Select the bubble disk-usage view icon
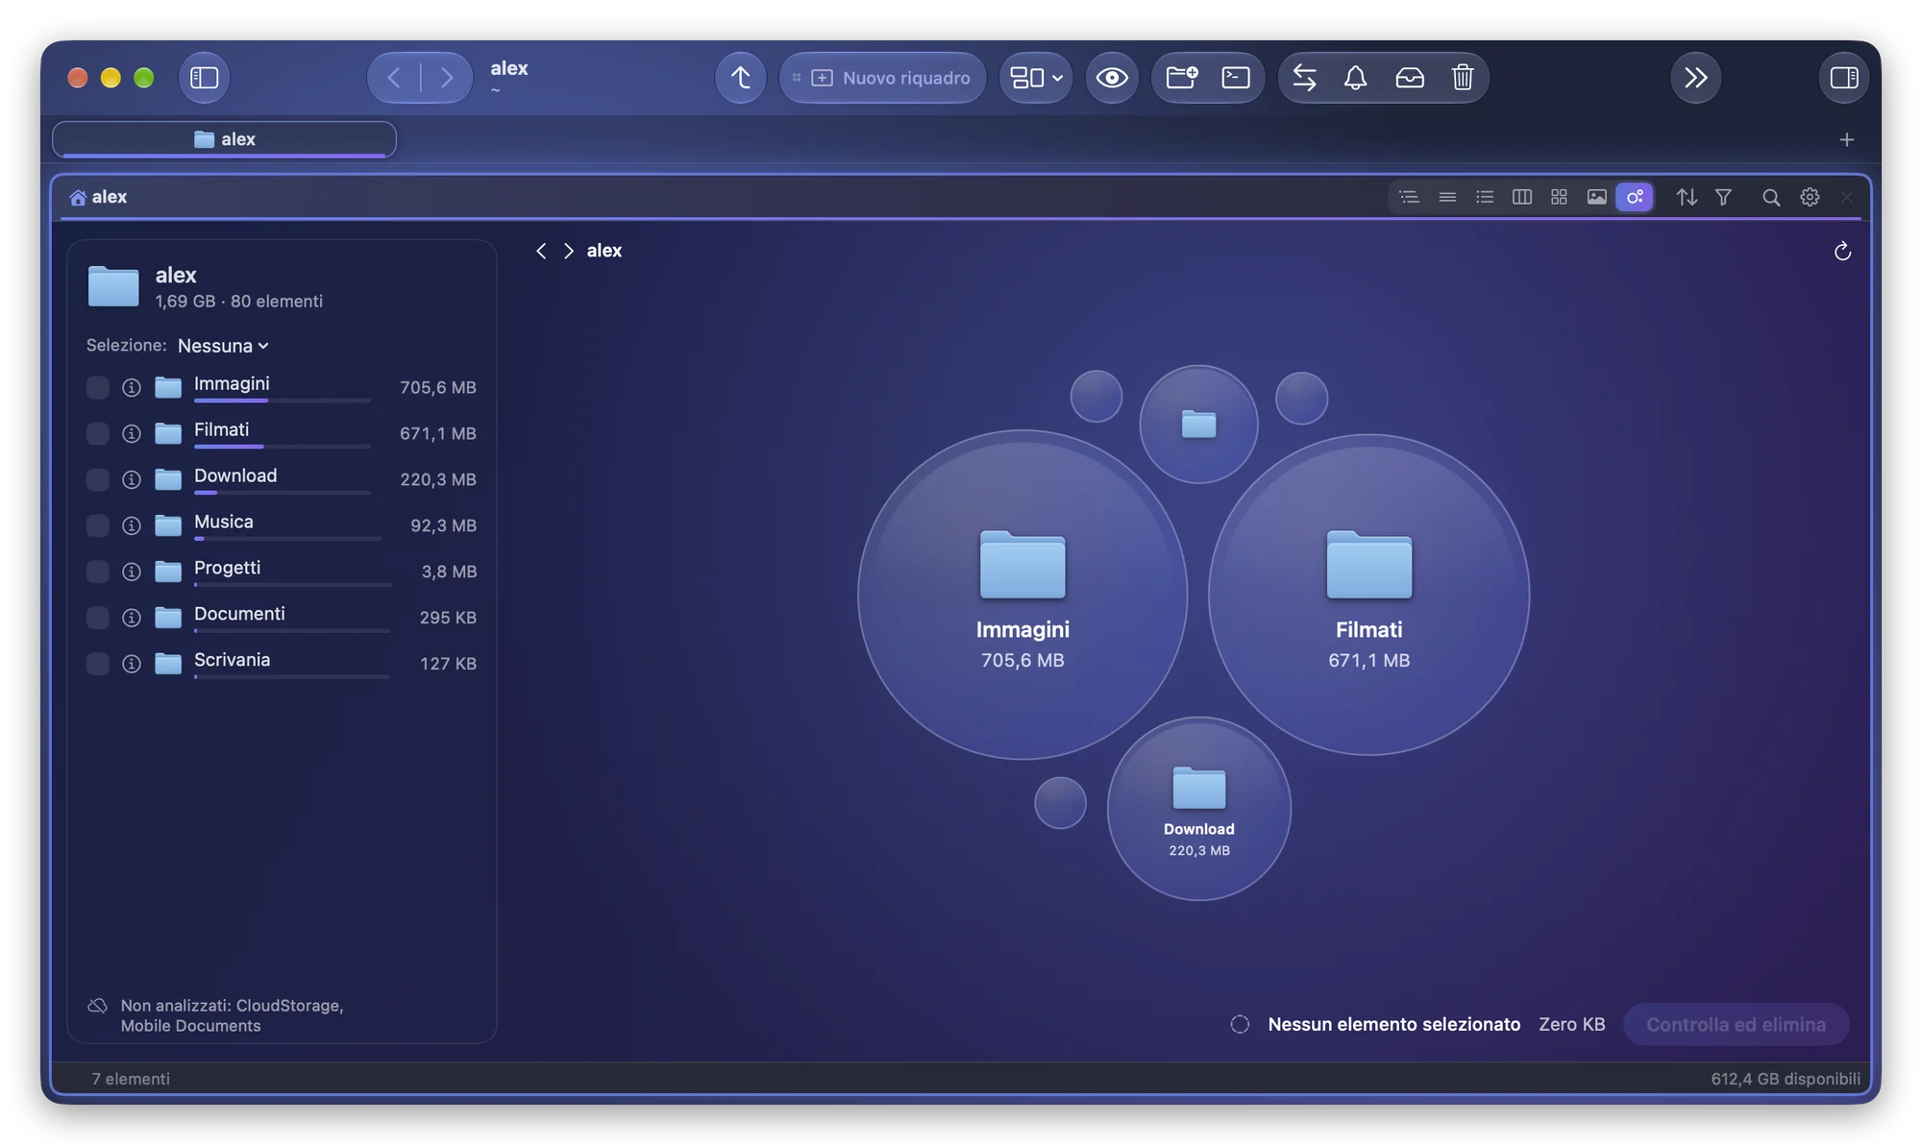Viewport: 1922px width, 1145px height. [1634, 197]
